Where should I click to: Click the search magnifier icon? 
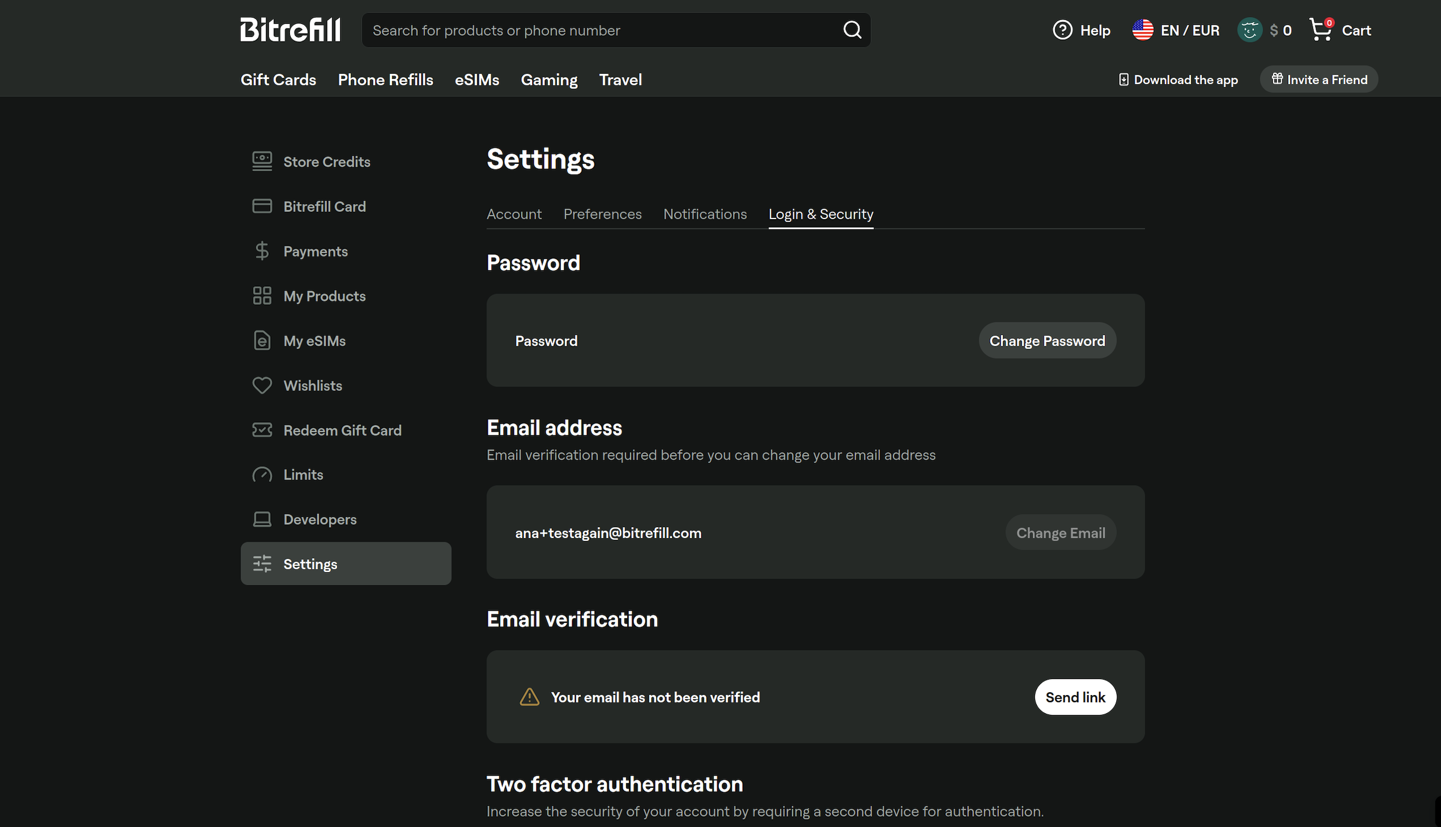(852, 30)
